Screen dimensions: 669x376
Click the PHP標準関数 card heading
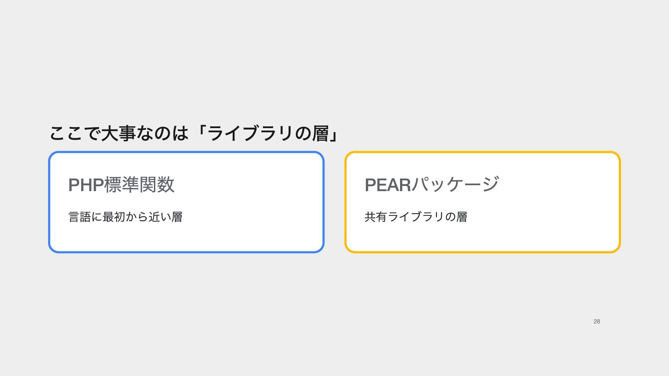(x=121, y=185)
